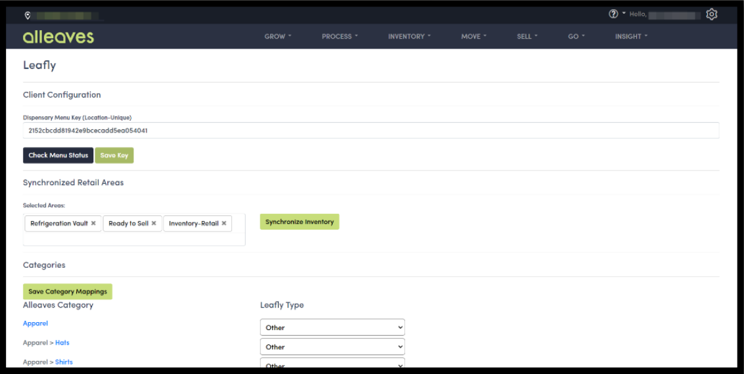Click the Client Configuration heading

62,94
